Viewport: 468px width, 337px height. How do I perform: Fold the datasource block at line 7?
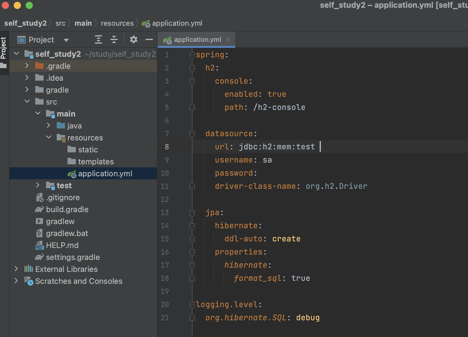tap(192, 134)
